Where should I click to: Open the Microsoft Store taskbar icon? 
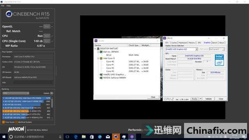[92, 136]
